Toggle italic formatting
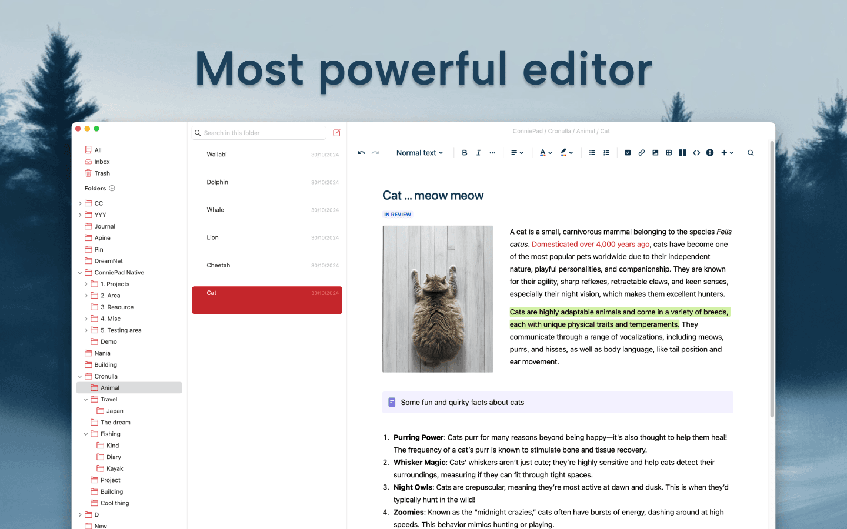The width and height of the screenshot is (847, 529). [478, 153]
